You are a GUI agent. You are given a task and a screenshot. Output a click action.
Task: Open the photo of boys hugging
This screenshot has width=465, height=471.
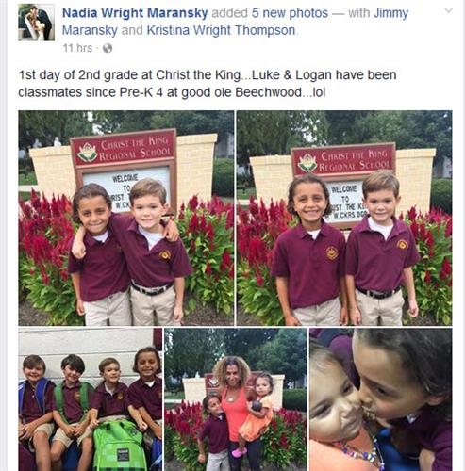(126, 218)
